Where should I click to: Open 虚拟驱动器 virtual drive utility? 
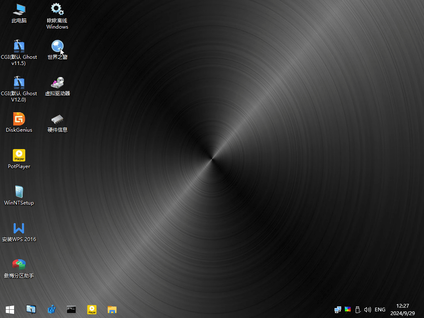pos(57,82)
